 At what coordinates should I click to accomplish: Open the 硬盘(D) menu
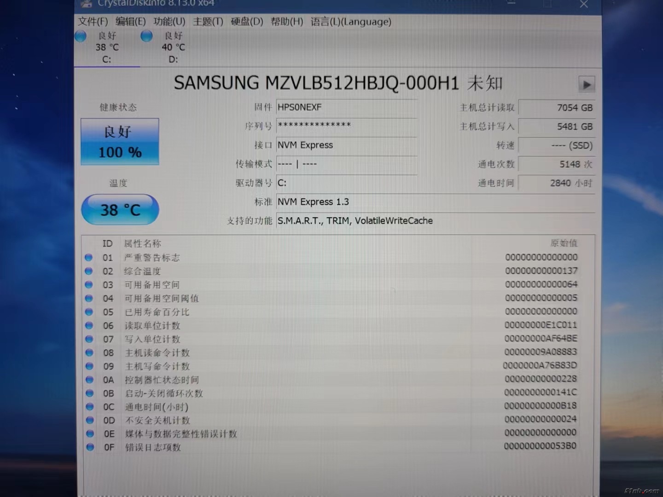247,22
